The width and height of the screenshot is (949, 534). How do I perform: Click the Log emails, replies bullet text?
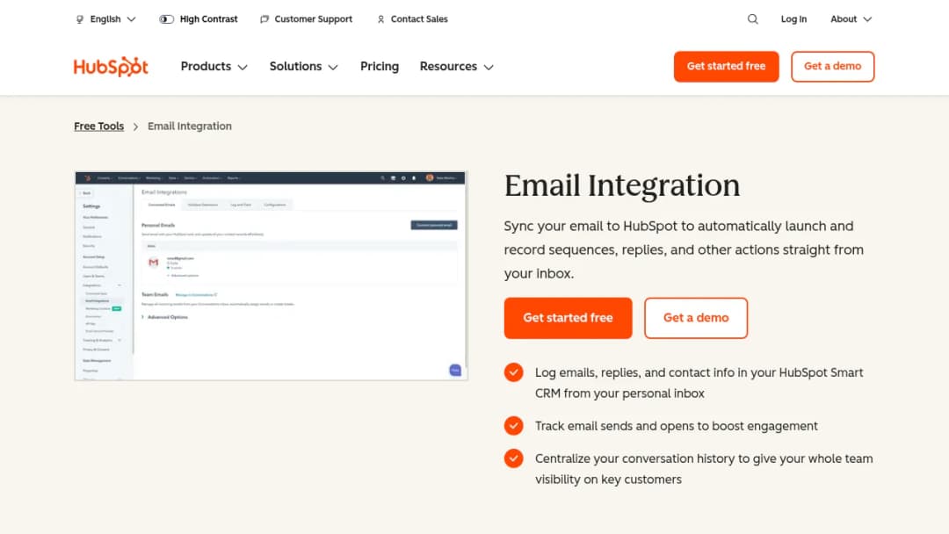pyautogui.click(x=699, y=383)
